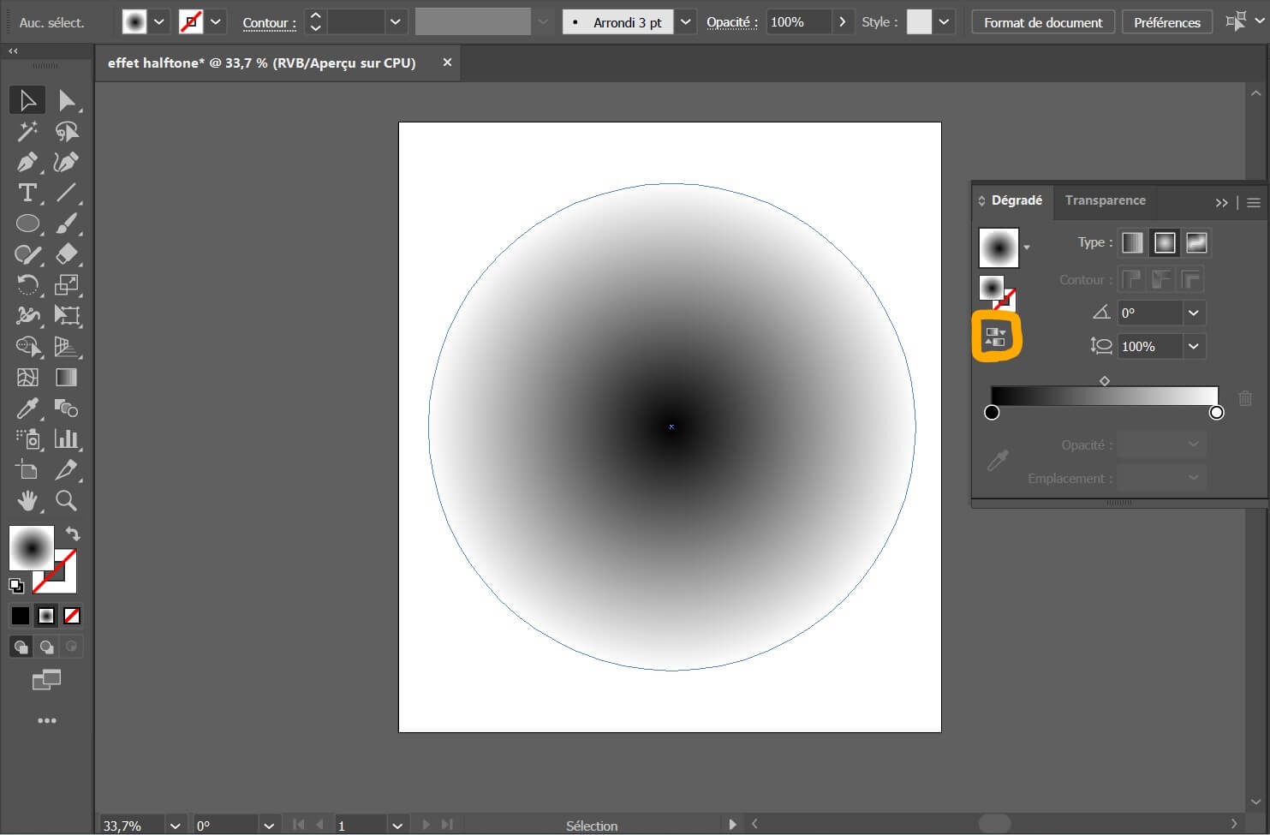
Task: Open graphic Style dropdown arrow
Action: (x=944, y=22)
